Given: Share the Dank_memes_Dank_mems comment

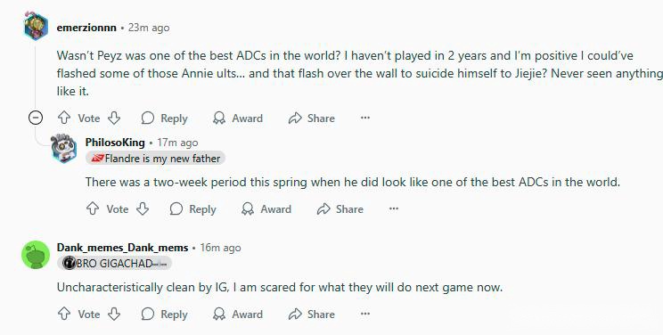Looking at the screenshot, I should tap(312, 315).
